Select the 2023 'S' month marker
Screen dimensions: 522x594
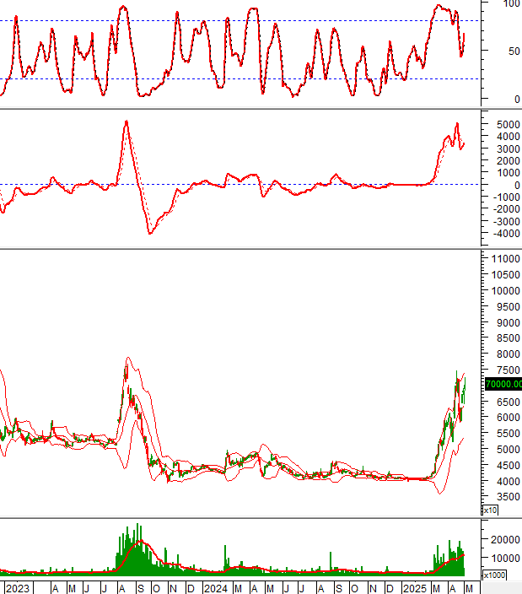(x=141, y=589)
